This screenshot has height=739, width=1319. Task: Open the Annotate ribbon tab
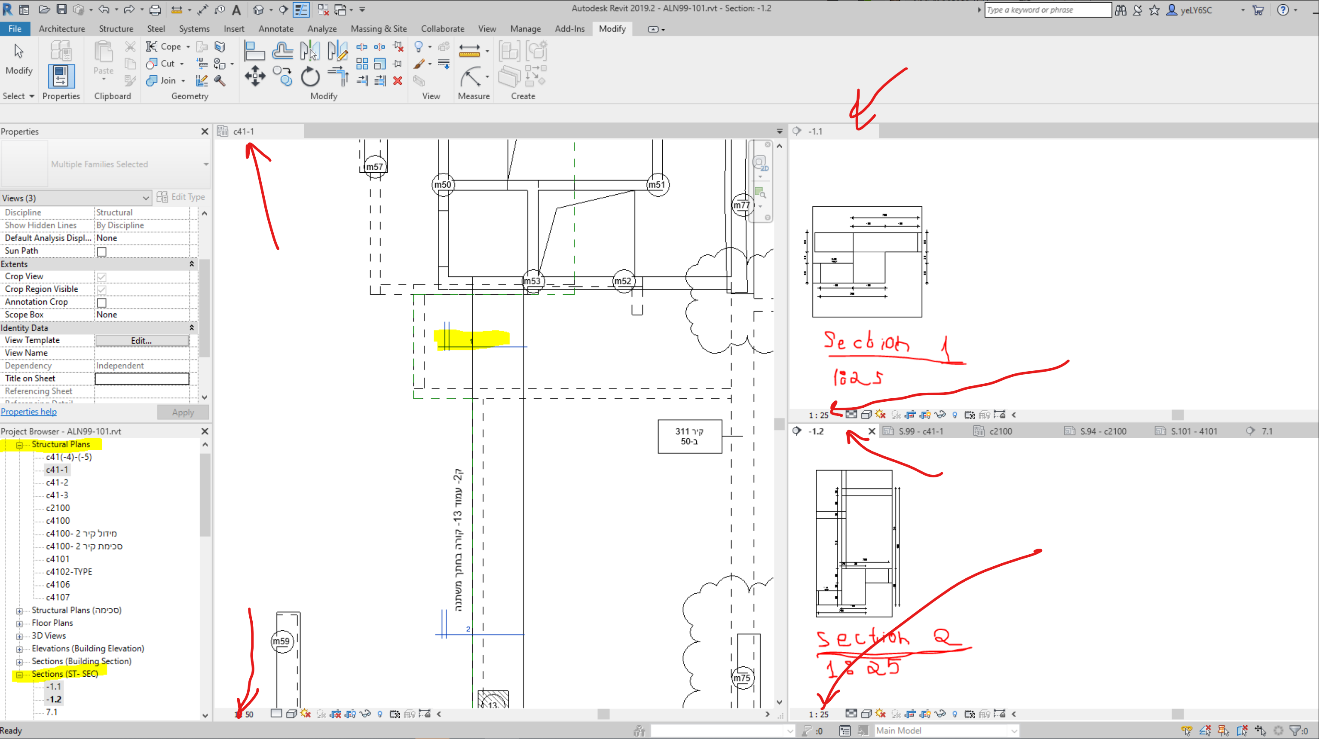(275, 29)
